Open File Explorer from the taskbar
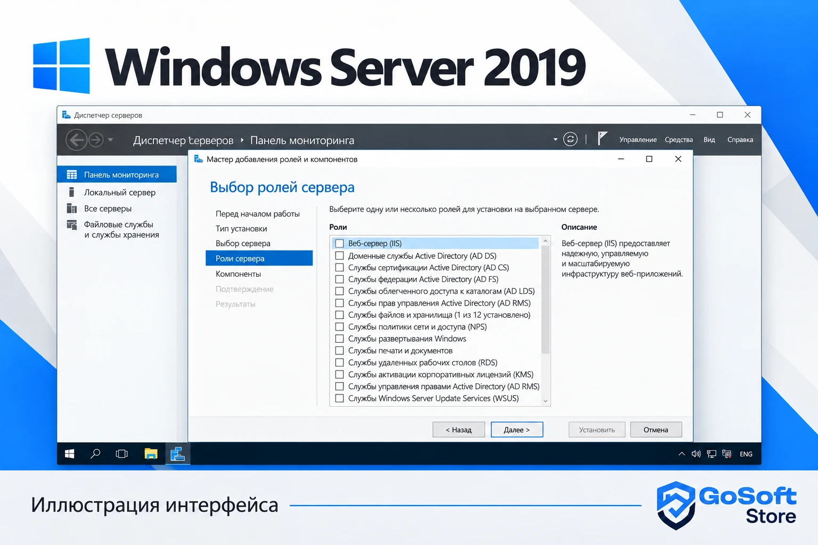818x545 pixels. coord(151,453)
